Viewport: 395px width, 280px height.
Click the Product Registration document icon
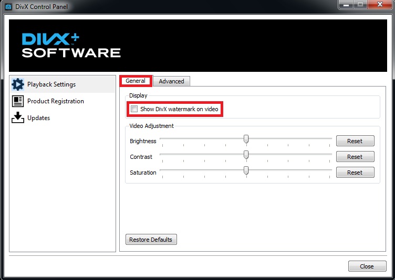(x=18, y=101)
